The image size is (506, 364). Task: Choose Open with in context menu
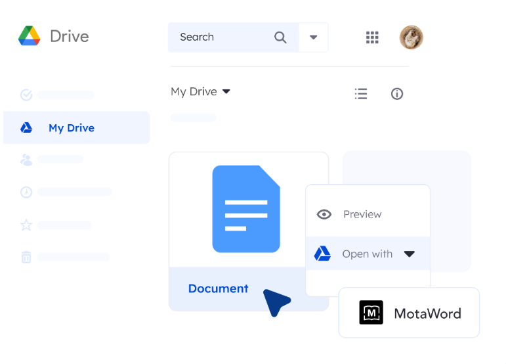point(367,254)
